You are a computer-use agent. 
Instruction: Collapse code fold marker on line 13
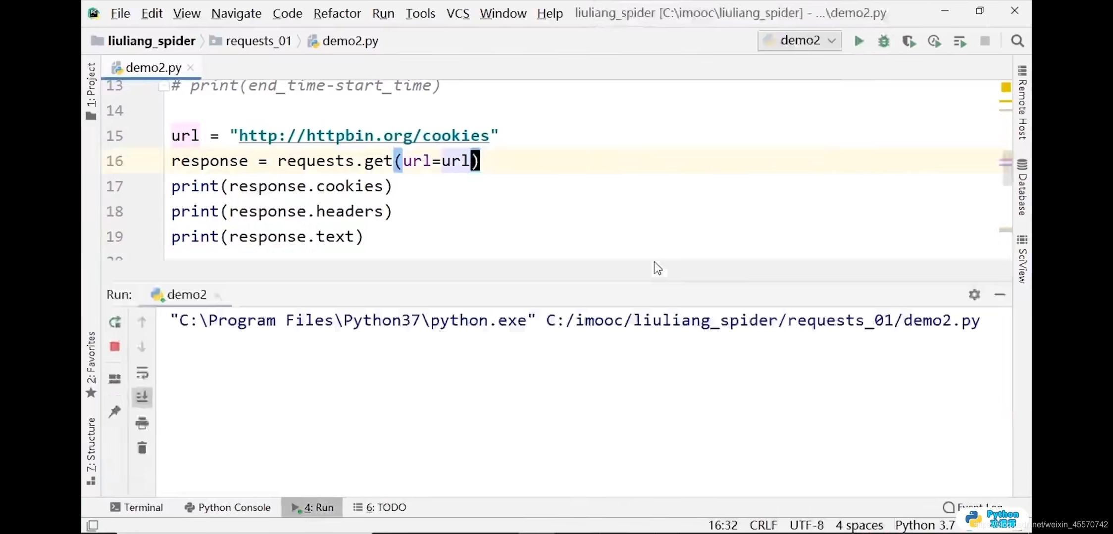(x=163, y=87)
